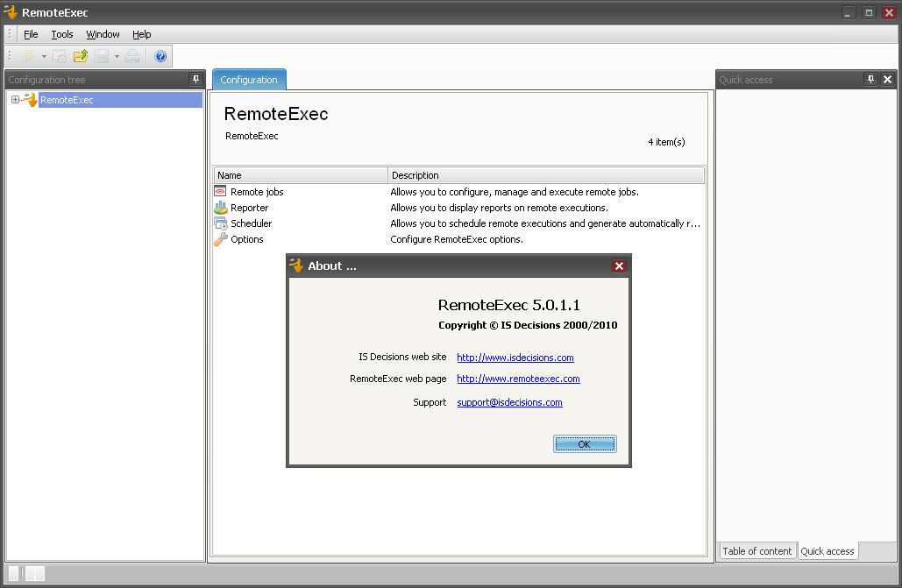Image resolution: width=902 pixels, height=588 pixels.
Task: Select the Scheduler row name
Action: point(251,223)
